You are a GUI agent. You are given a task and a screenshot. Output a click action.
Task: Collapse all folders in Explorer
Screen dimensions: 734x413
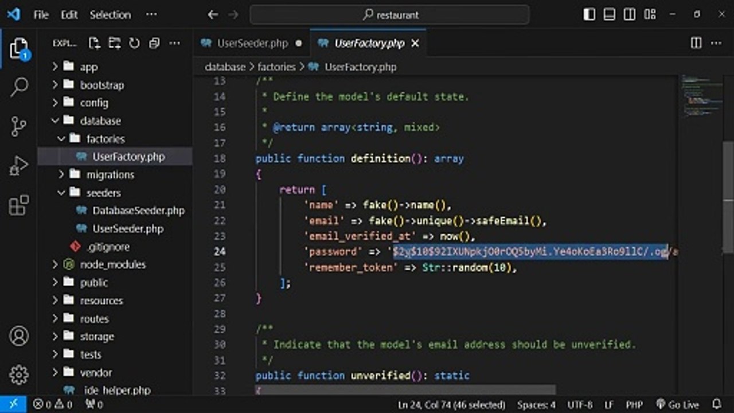tap(154, 43)
